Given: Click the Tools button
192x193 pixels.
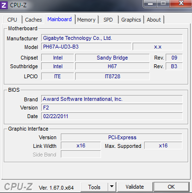Looking at the screenshot, I should coord(94,187).
